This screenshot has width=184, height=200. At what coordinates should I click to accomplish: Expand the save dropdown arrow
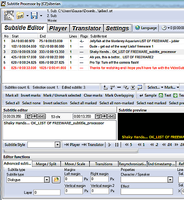(x=41, y=16)
